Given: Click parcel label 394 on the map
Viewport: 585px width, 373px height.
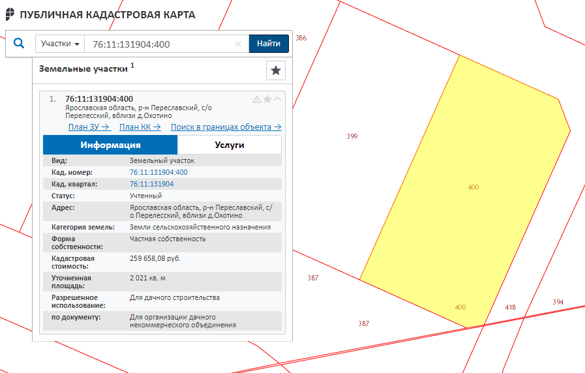Looking at the screenshot, I should click(x=558, y=302).
